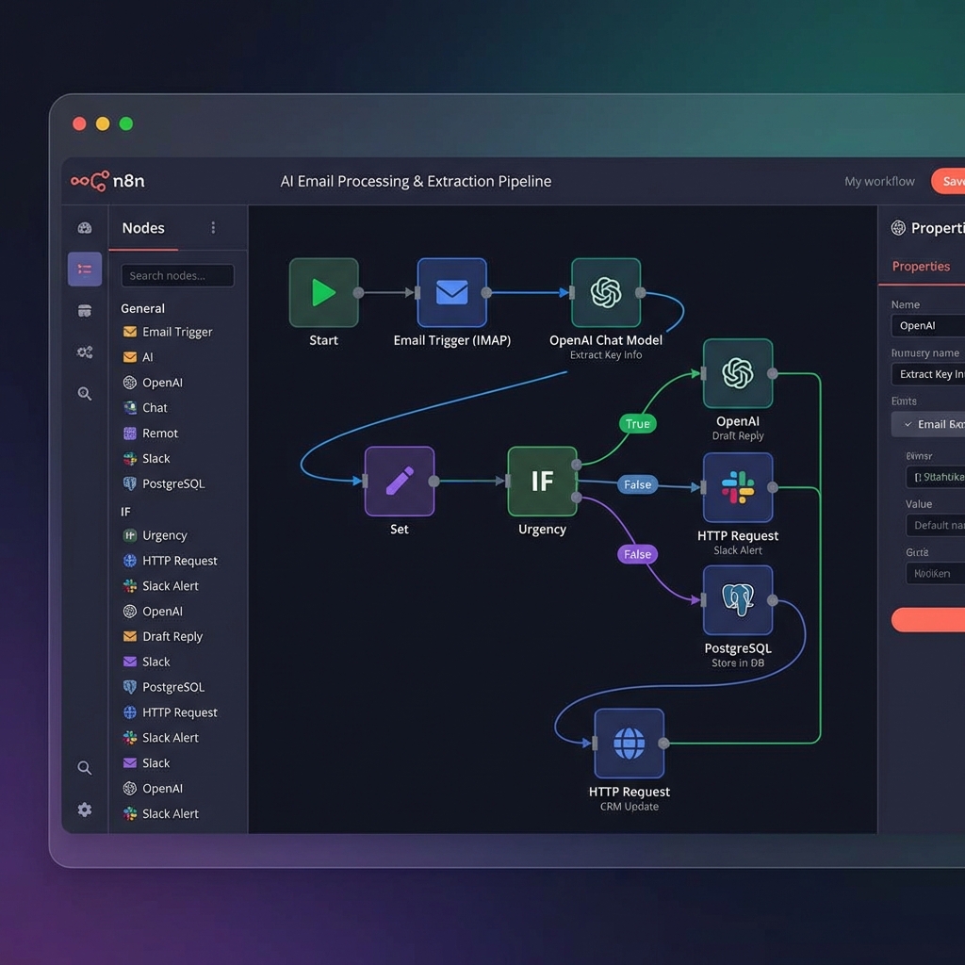Screen dimensions: 965x965
Task: Click the blue False branch label
Action: click(637, 484)
